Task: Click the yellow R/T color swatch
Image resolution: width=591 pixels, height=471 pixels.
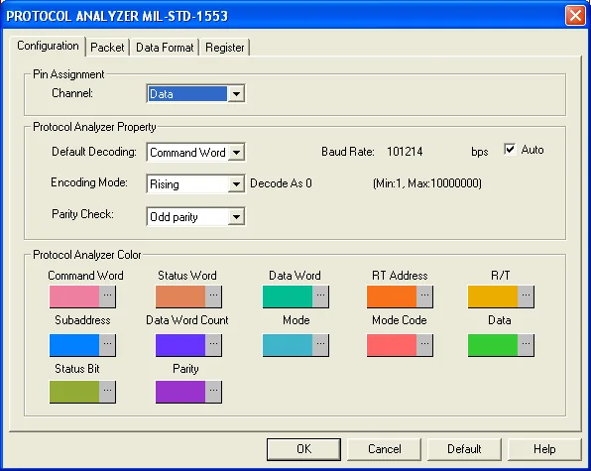Action: pos(493,296)
